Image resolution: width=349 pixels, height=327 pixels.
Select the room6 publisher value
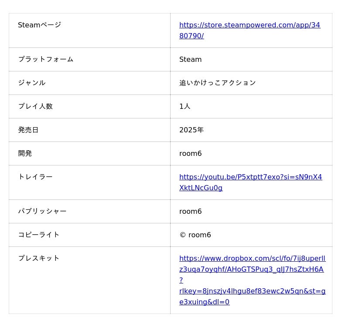point(191,212)
